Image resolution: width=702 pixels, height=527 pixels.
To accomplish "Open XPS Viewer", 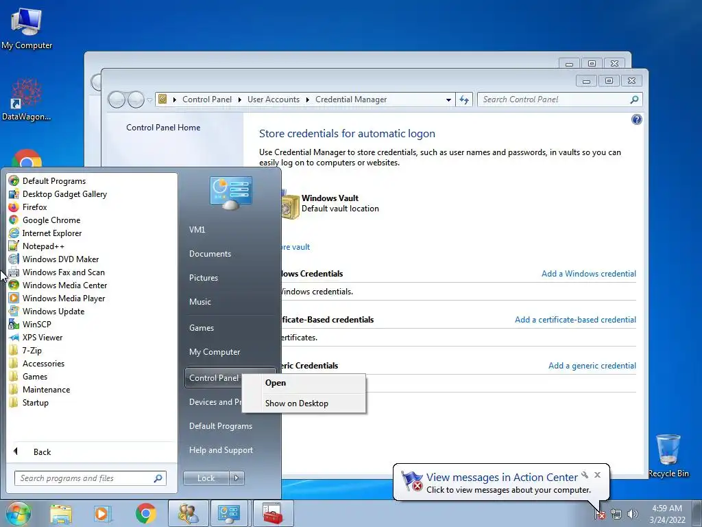I will click(x=42, y=338).
